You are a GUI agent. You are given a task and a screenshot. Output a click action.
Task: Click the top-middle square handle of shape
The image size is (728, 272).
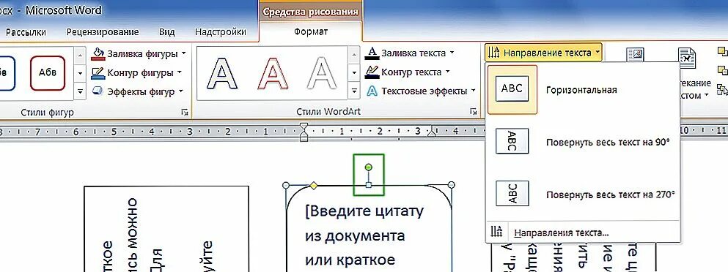(x=369, y=185)
